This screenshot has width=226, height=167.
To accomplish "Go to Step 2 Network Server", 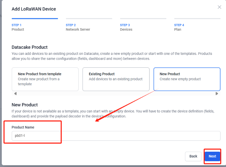I will pyautogui.click(x=89, y=25).
